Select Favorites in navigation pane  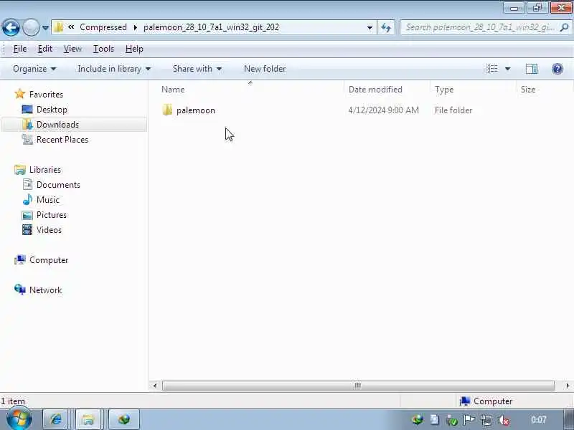pyautogui.click(x=46, y=95)
